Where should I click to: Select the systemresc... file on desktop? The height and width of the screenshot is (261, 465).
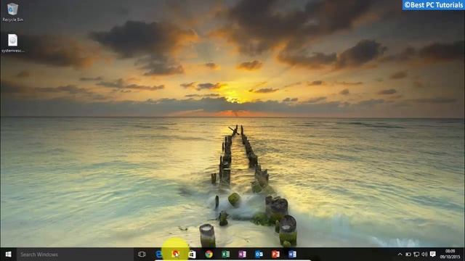(x=12, y=43)
